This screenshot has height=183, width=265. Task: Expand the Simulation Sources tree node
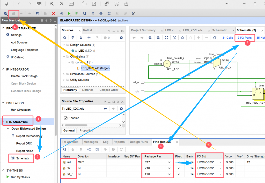coord(64,74)
